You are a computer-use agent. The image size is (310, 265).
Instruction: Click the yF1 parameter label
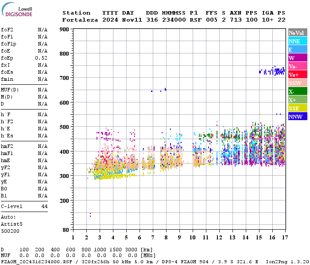(x=5, y=175)
